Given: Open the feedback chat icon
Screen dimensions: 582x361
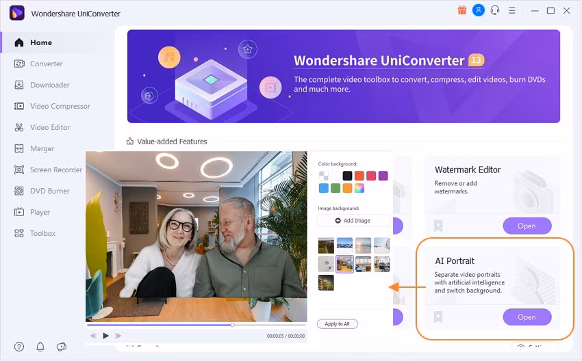Looking at the screenshot, I should (62, 347).
